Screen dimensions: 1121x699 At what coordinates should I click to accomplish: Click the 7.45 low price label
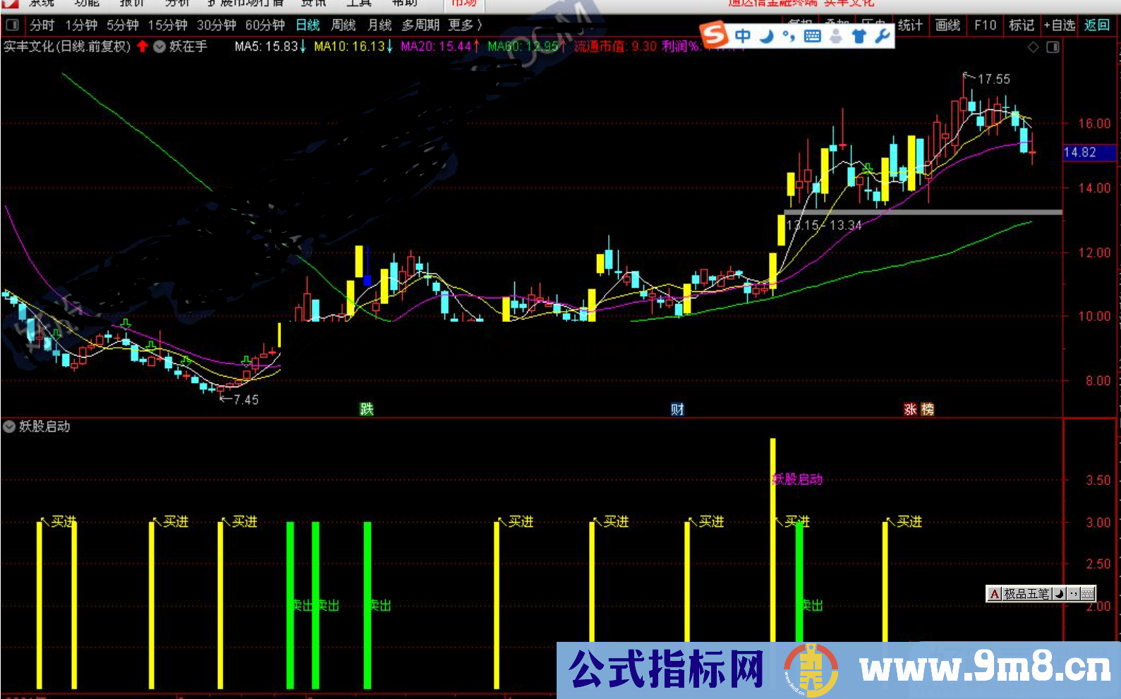[246, 400]
